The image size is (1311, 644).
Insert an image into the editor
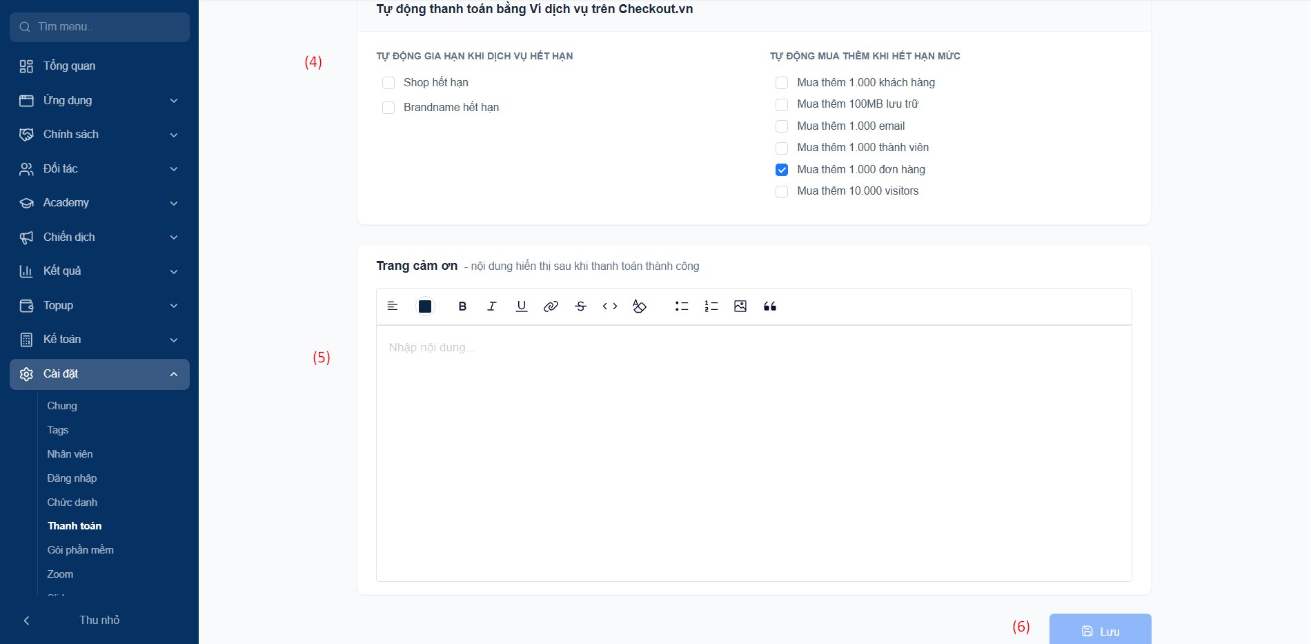pos(740,306)
